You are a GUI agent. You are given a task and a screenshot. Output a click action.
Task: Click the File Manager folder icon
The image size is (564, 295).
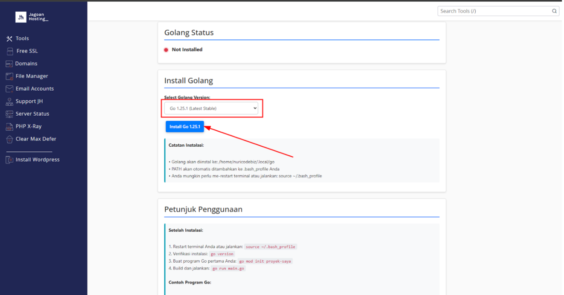(9, 76)
